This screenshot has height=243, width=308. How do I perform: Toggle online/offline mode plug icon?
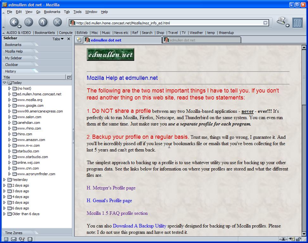[x=283, y=239]
